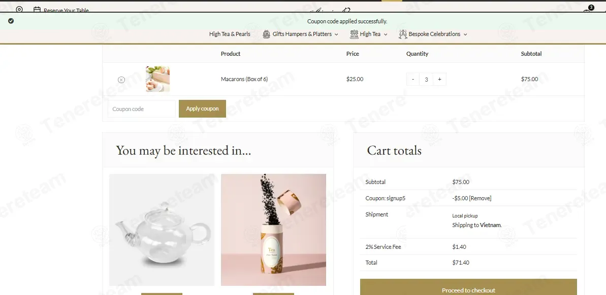Click 'You may be interested in...' heading
The image size is (606, 295).
pos(183,151)
